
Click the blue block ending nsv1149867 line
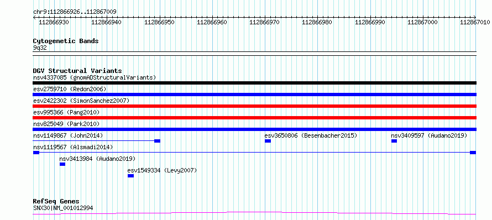pos(157,141)
